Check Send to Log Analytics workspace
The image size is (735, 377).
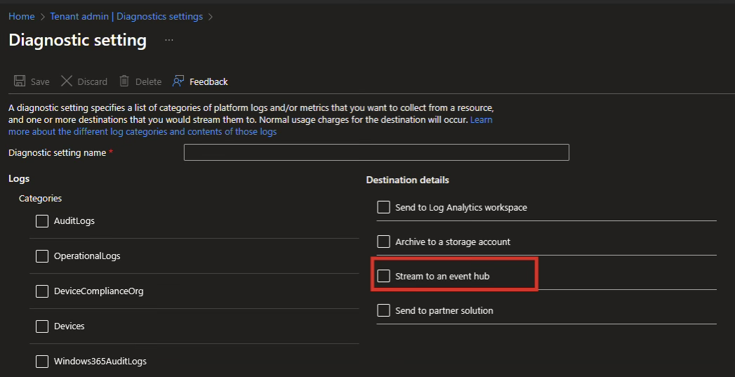click(x=383, y=207)
